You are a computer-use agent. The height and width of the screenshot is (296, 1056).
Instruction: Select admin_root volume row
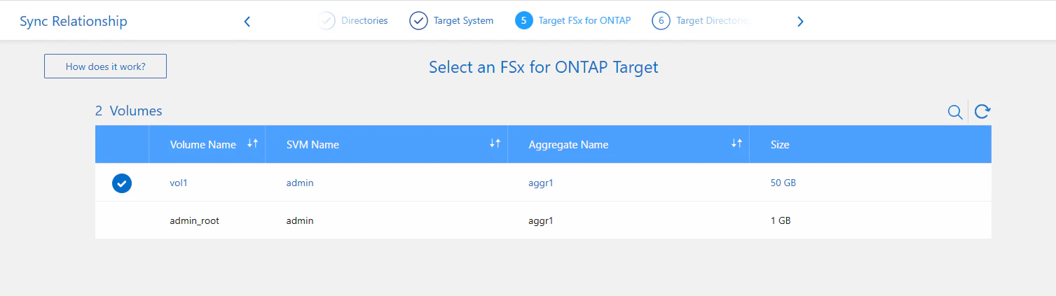(x=543, y=220)
